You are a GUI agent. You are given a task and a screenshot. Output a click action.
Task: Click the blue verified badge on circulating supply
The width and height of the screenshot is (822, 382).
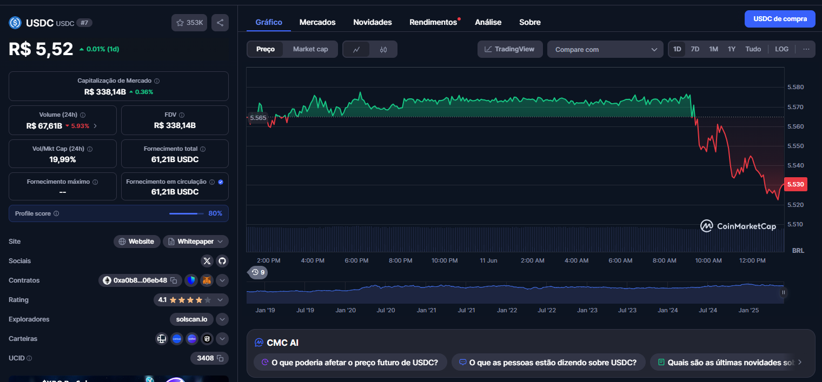pyautogui.click(x=220, y=182)
